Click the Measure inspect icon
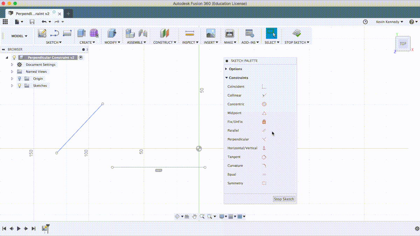 click(x=190, y=34)
